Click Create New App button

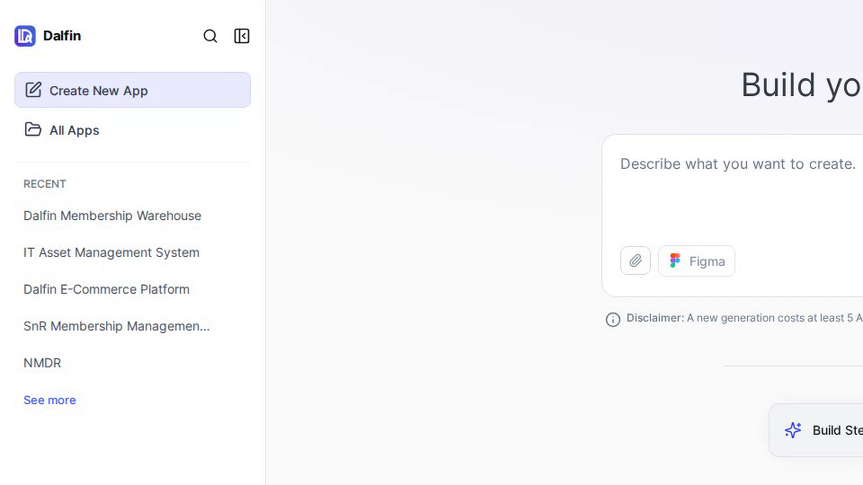133,90
